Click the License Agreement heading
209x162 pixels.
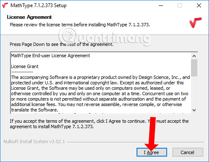coord(29,17)
